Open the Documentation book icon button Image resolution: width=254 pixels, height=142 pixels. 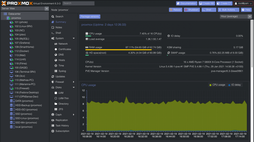coord(187,3)
